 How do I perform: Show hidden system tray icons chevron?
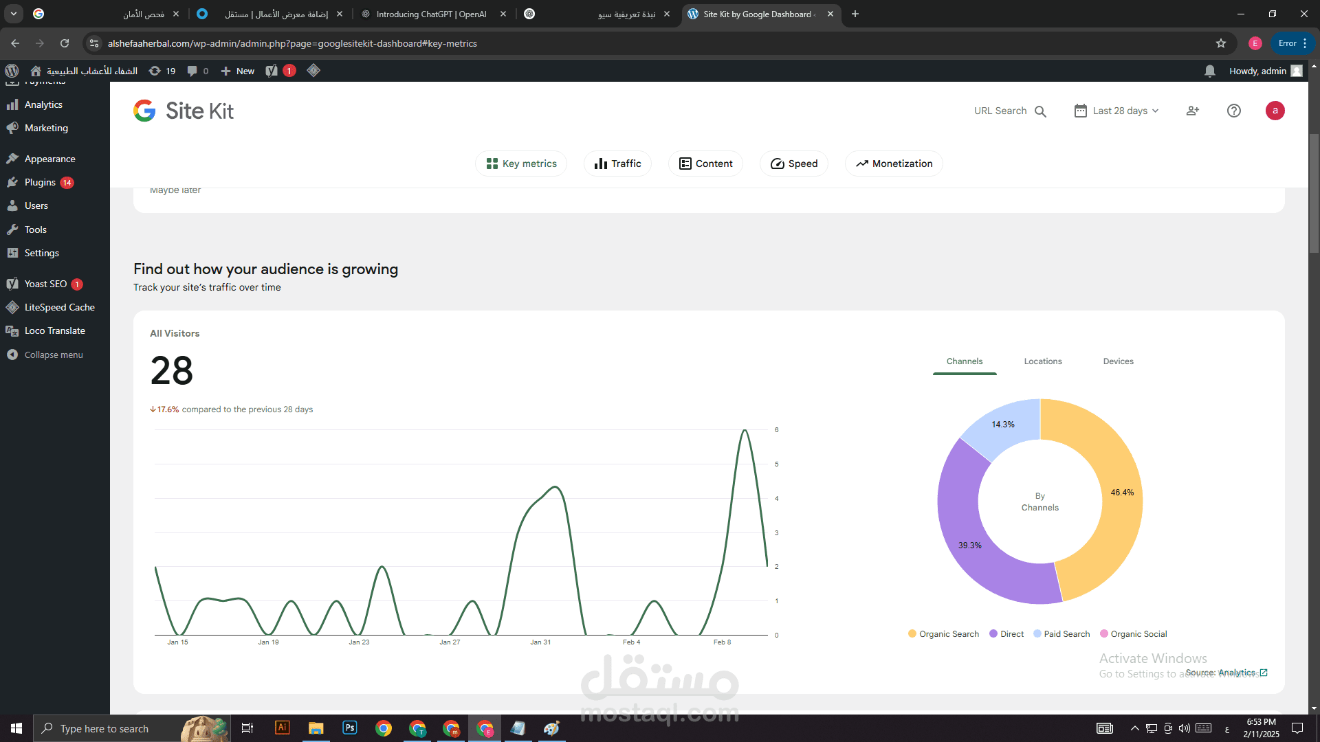click(1135, 728)
